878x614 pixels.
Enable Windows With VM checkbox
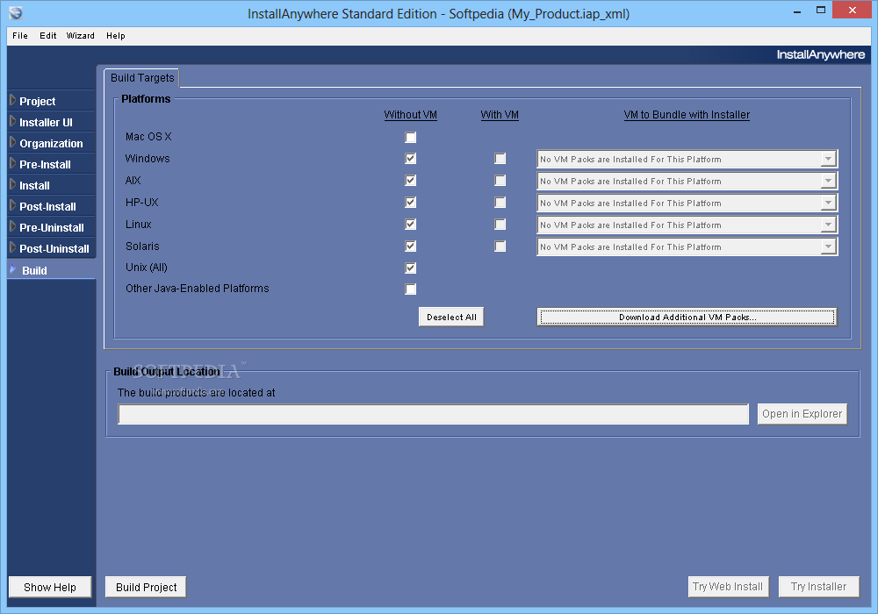click(x=500, y=159)
